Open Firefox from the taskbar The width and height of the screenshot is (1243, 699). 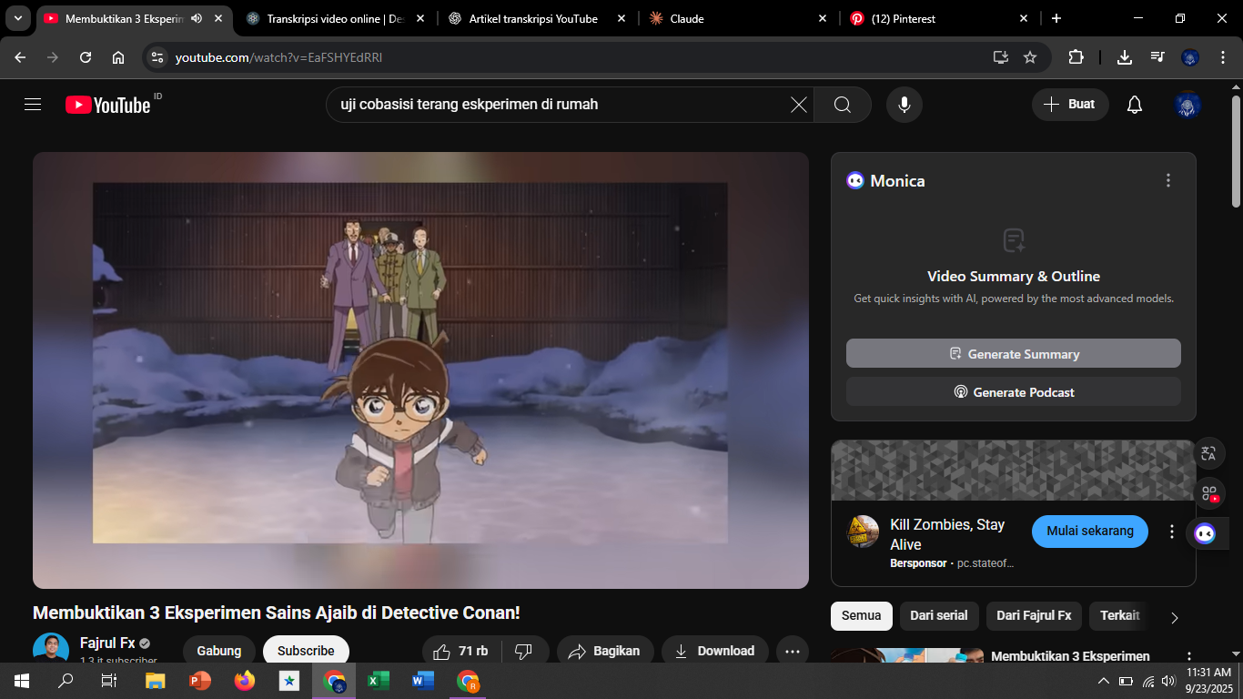coord(245,681)
